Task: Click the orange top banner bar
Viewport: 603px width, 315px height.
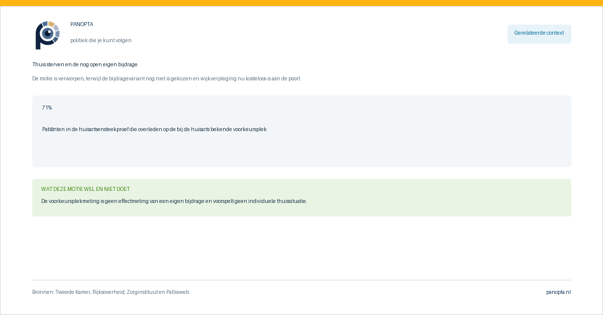Action: [301, 3]
